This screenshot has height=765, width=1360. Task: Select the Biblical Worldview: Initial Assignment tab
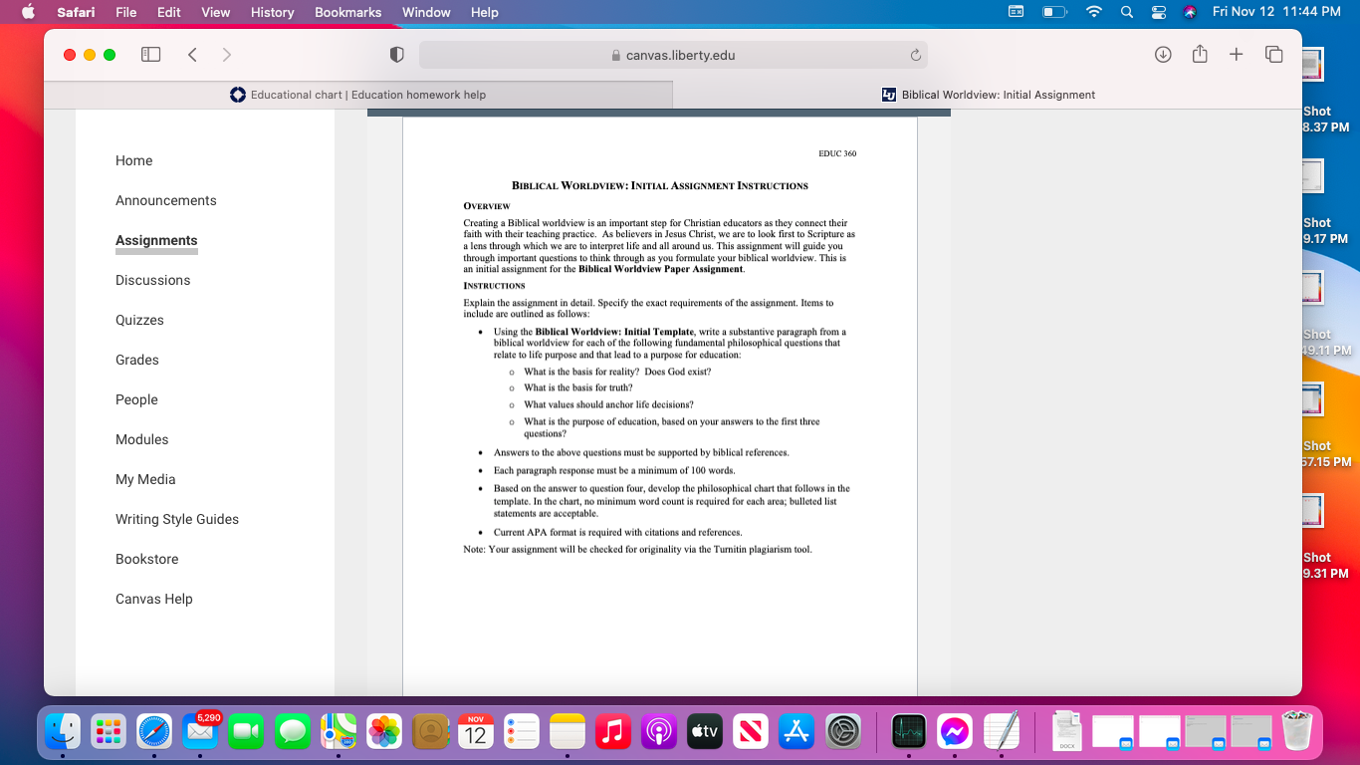(x=988, y=95)
